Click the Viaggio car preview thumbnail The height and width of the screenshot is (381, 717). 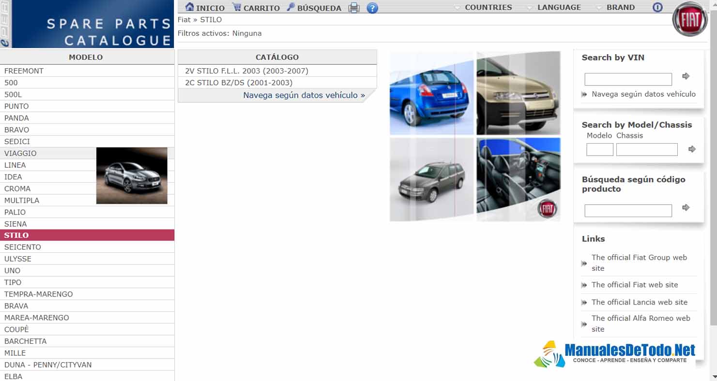pyautogui.click(x=132, y=176)
